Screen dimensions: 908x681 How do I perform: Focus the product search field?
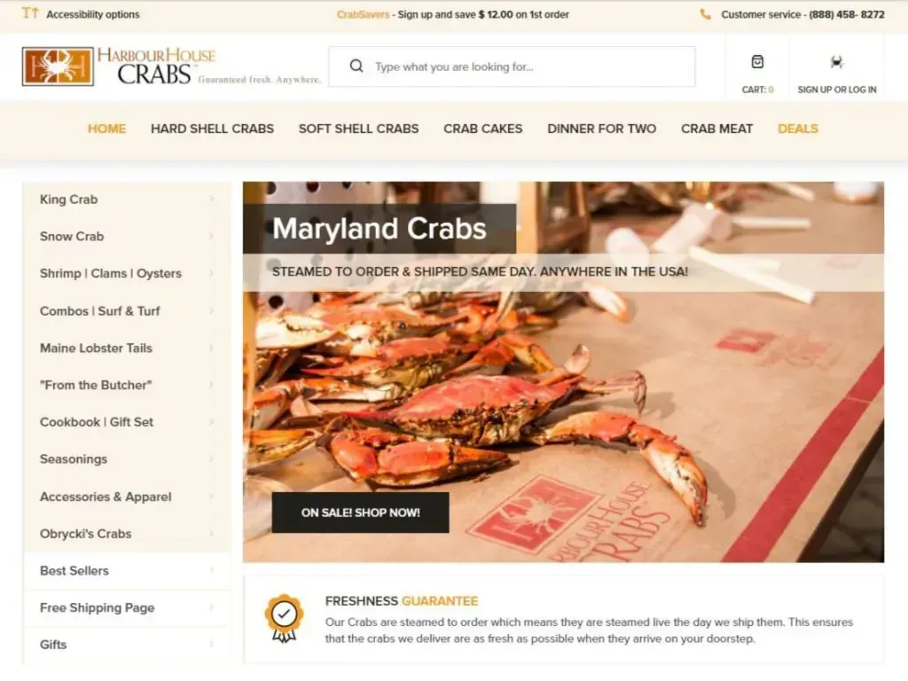(512, 67)
